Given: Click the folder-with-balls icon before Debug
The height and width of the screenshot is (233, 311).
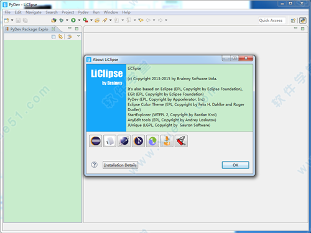Looking at the screenshot, I should [x=54, y=20].
